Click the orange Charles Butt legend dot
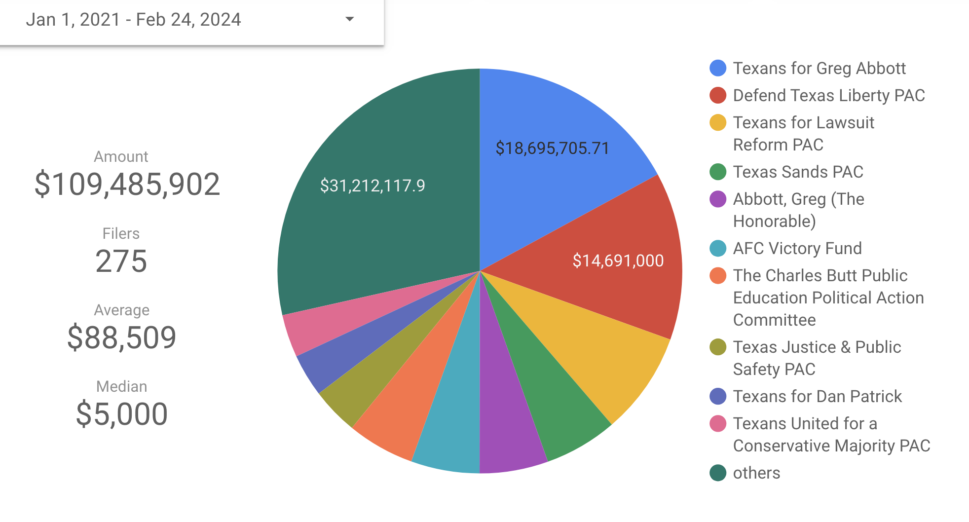Image resolution: width=969 pixels, height=522 pixels. pyautogui.click(x=718, y=275)
